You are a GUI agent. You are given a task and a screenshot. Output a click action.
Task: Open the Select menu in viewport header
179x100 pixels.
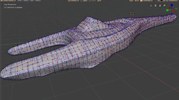pyautogui.click(x=26, y=1)
